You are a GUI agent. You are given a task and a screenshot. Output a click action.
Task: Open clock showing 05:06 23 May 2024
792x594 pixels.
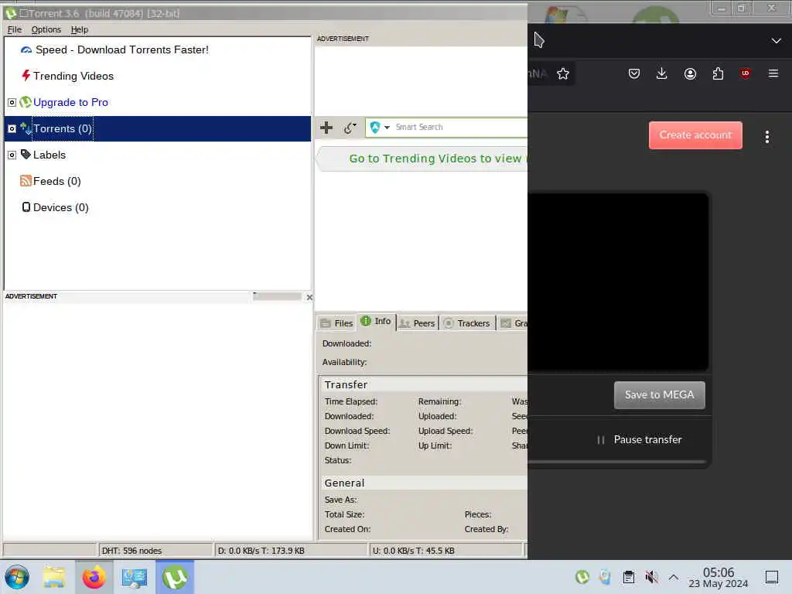click(x=719, y=577)
